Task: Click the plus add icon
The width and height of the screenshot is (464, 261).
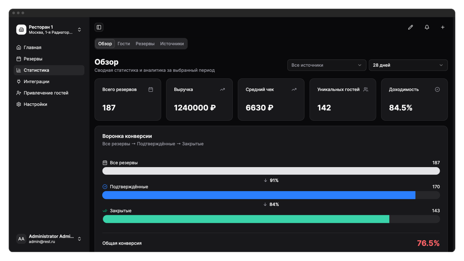Action: [x=443, y=27]
